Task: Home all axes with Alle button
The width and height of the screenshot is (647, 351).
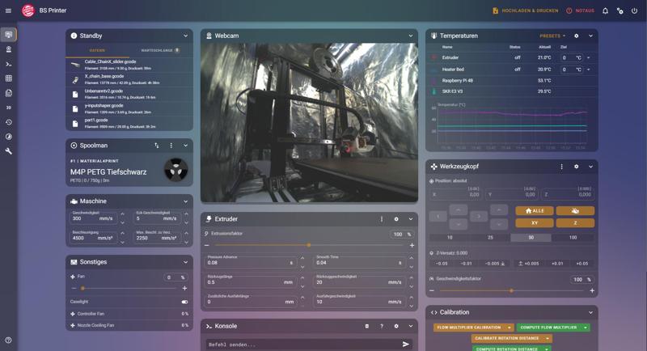Action: (535, 211)
